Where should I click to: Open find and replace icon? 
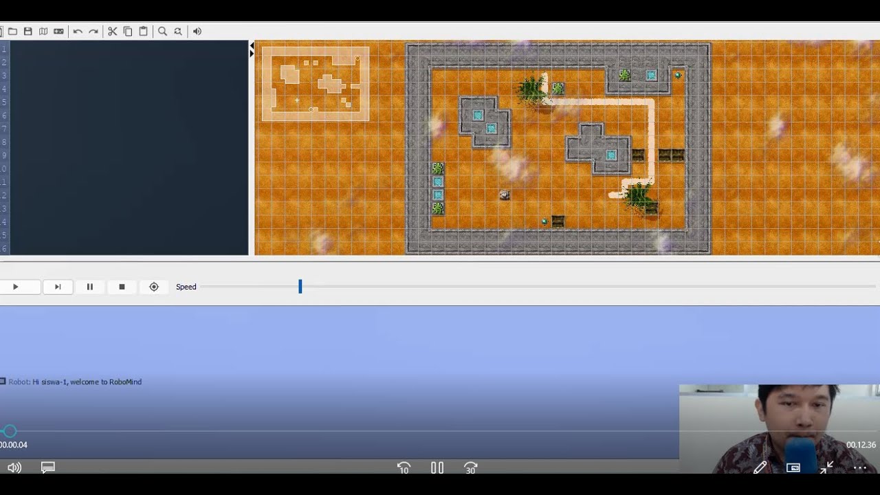point(178,32)
